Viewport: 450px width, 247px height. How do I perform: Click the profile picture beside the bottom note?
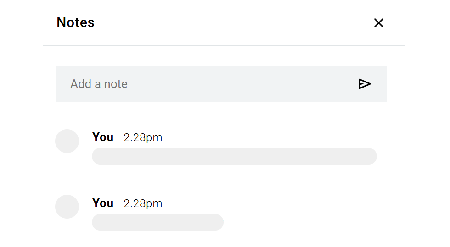pos(67,207)
